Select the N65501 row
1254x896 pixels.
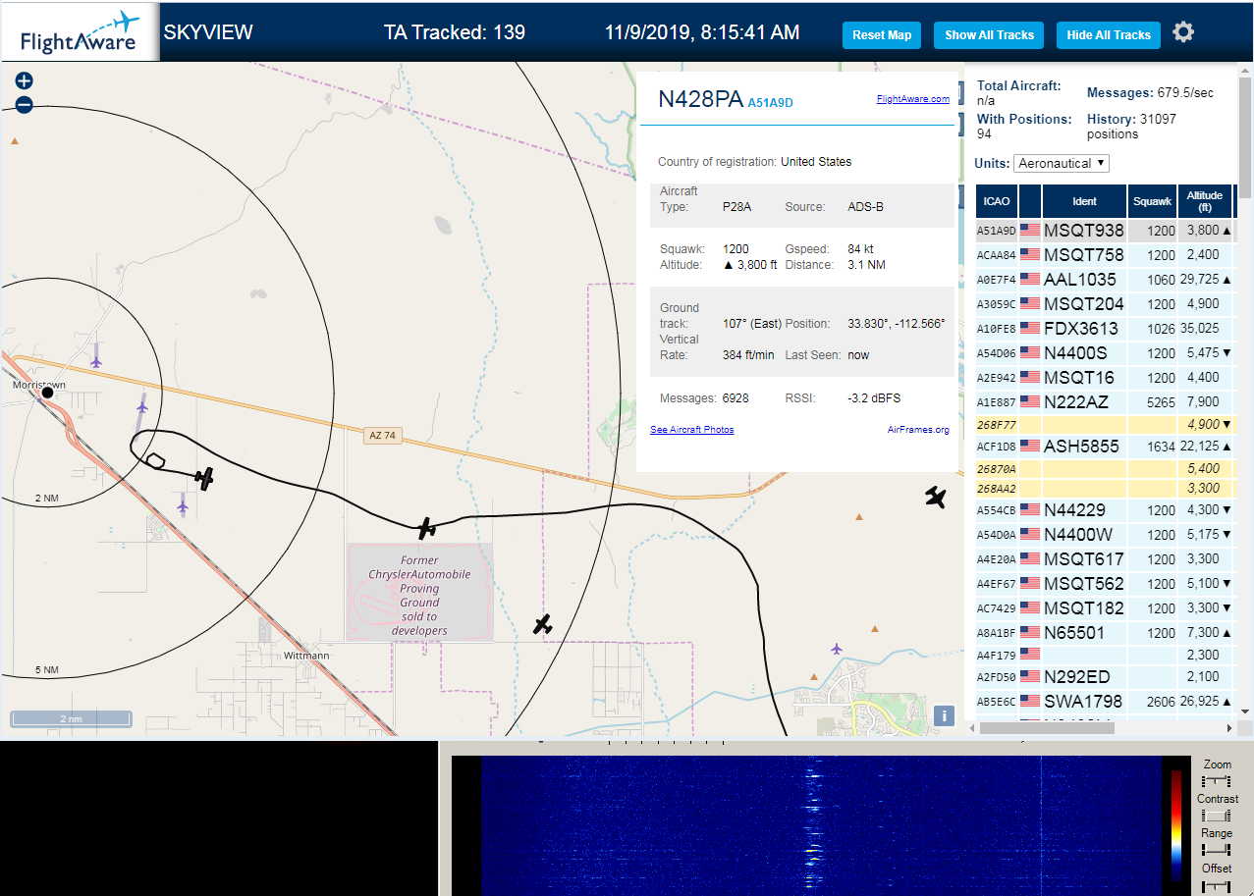1105,633
